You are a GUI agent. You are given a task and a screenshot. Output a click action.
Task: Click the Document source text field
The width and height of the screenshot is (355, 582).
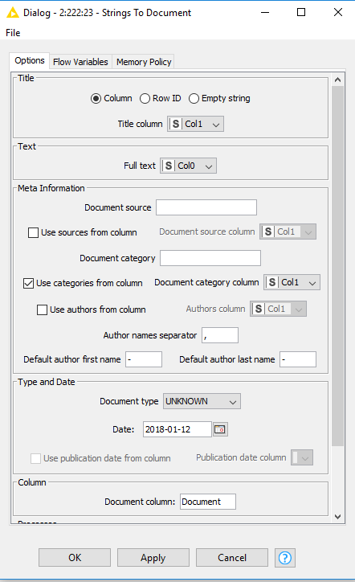206,207
